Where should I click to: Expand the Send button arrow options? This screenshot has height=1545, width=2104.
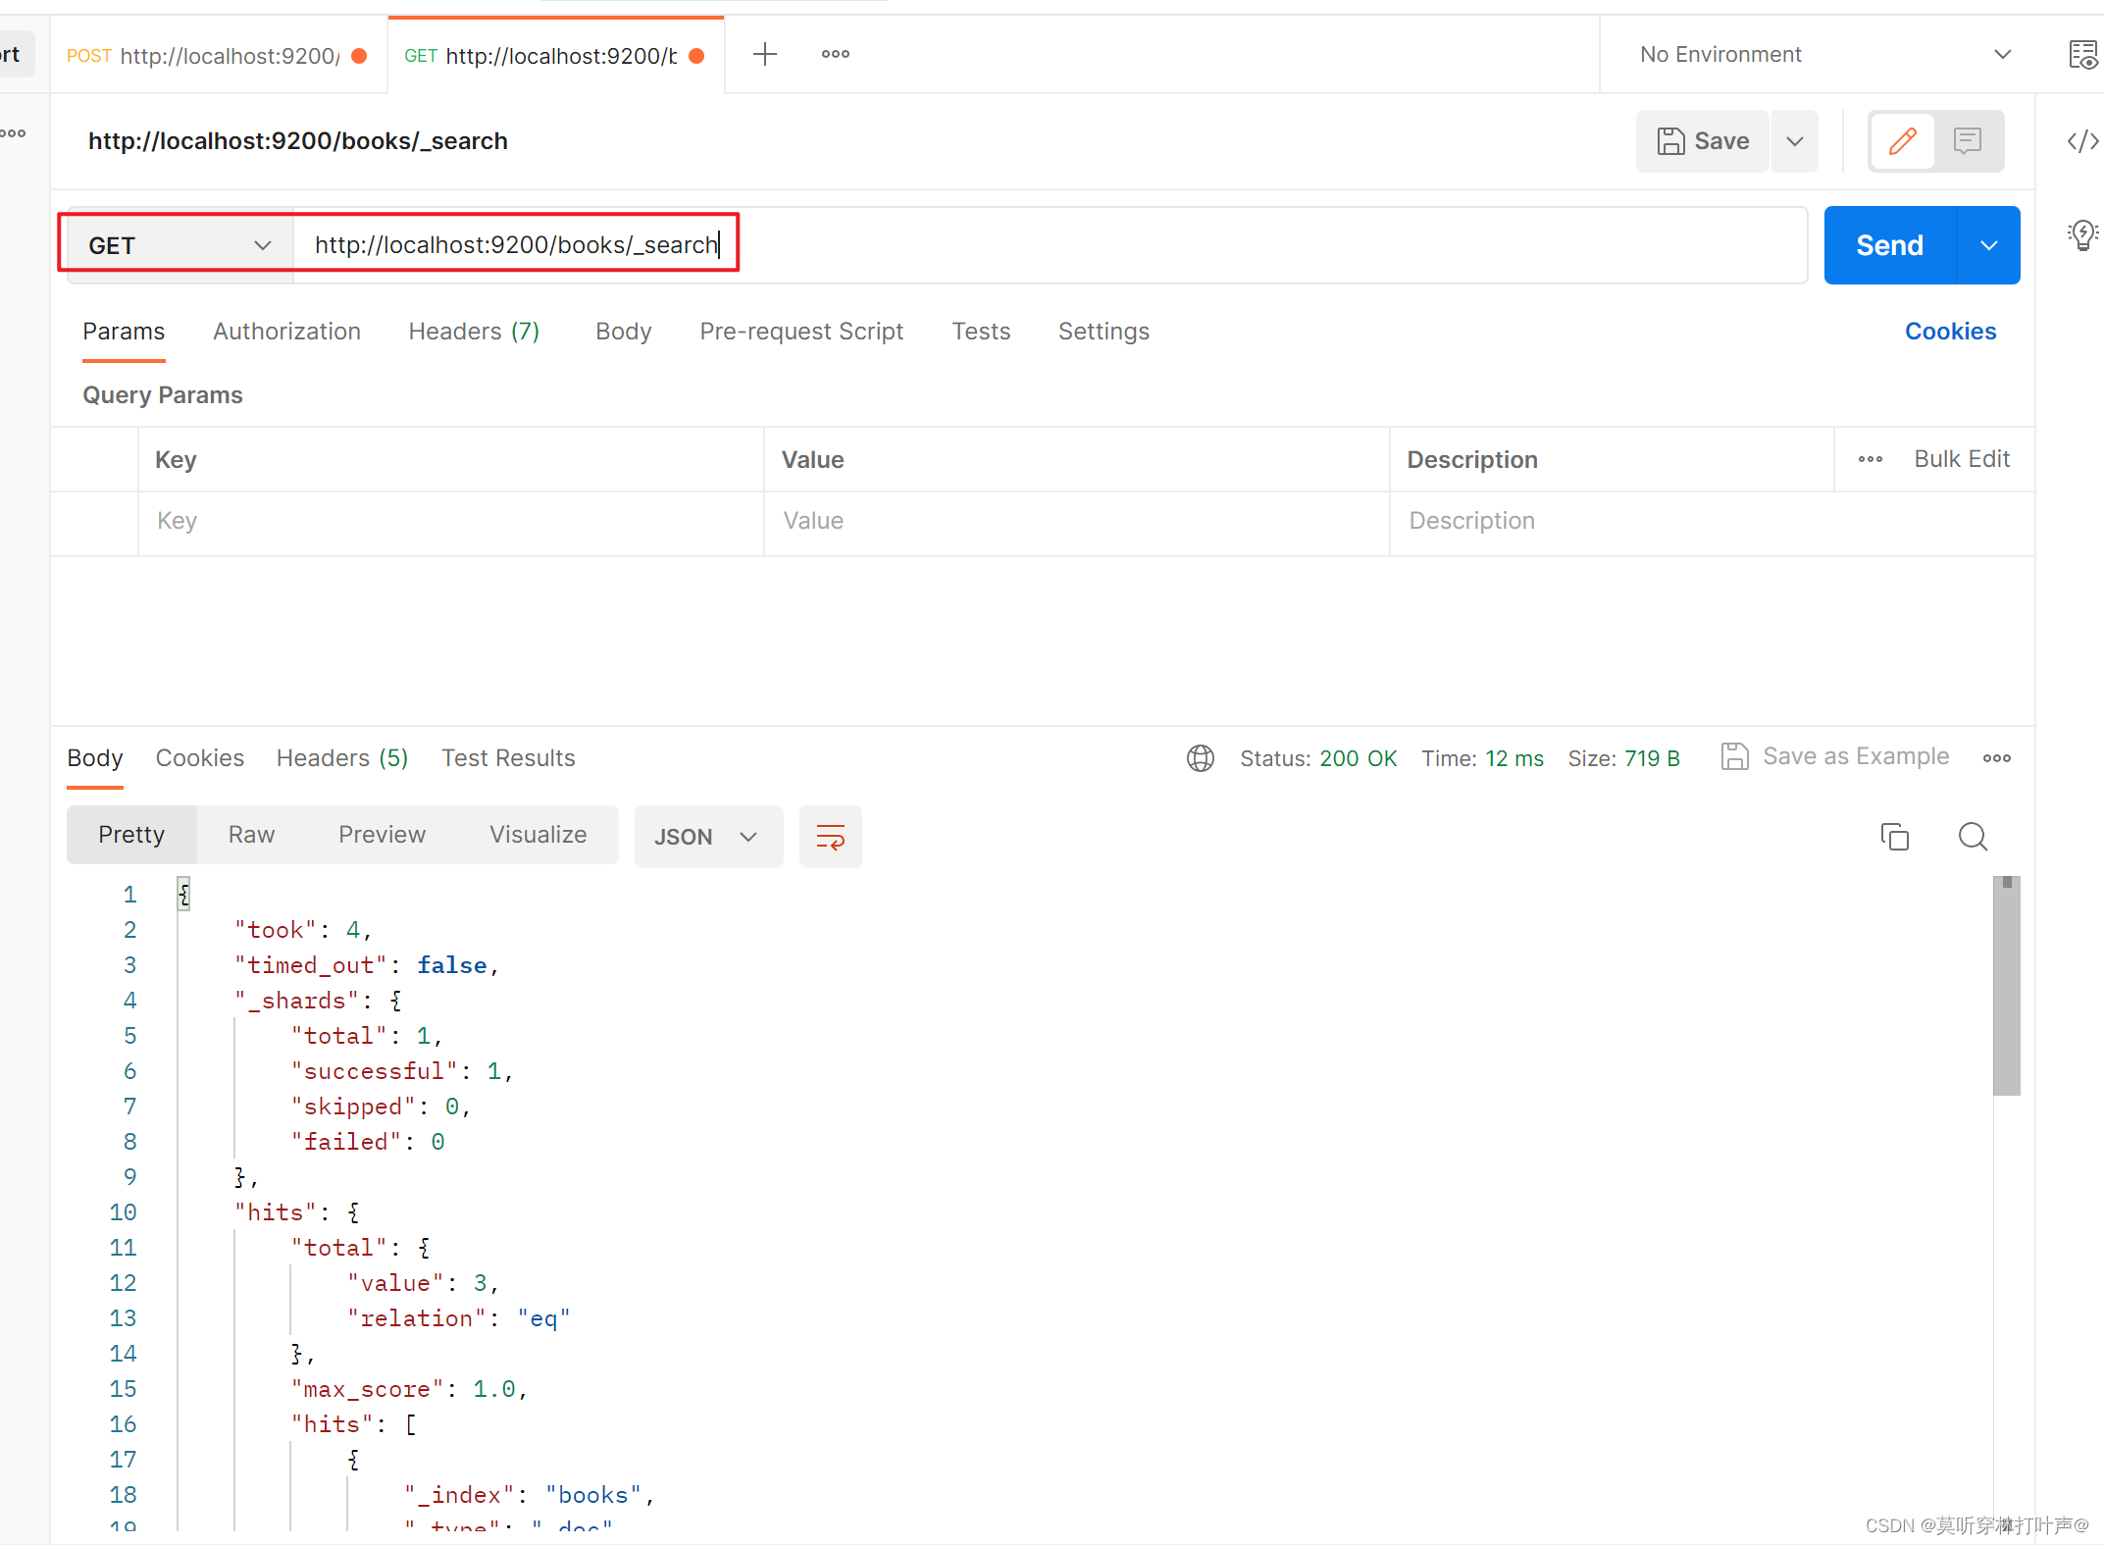pos(1989,245)
